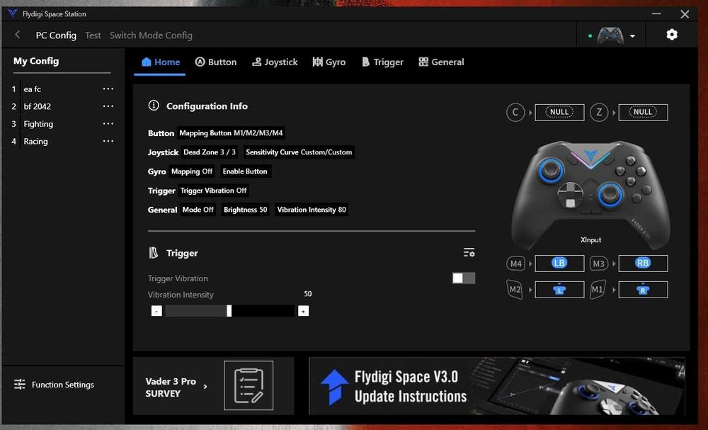Open the C button NULL mapping box

tap(559, 113)
